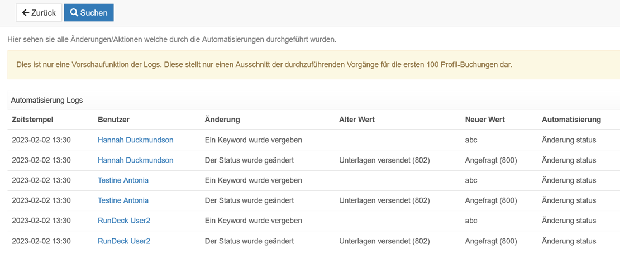Viewport: 620px width, 258px height.
Task: Click the Alter Wert column header
Action: point(357,120)
